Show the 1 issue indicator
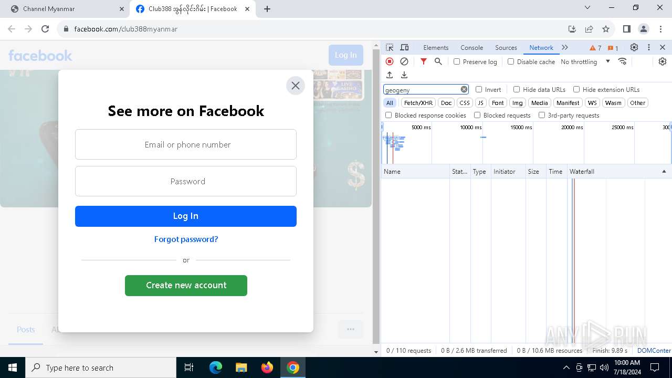The height and width of the screenshot is (378, 672). 613,48
